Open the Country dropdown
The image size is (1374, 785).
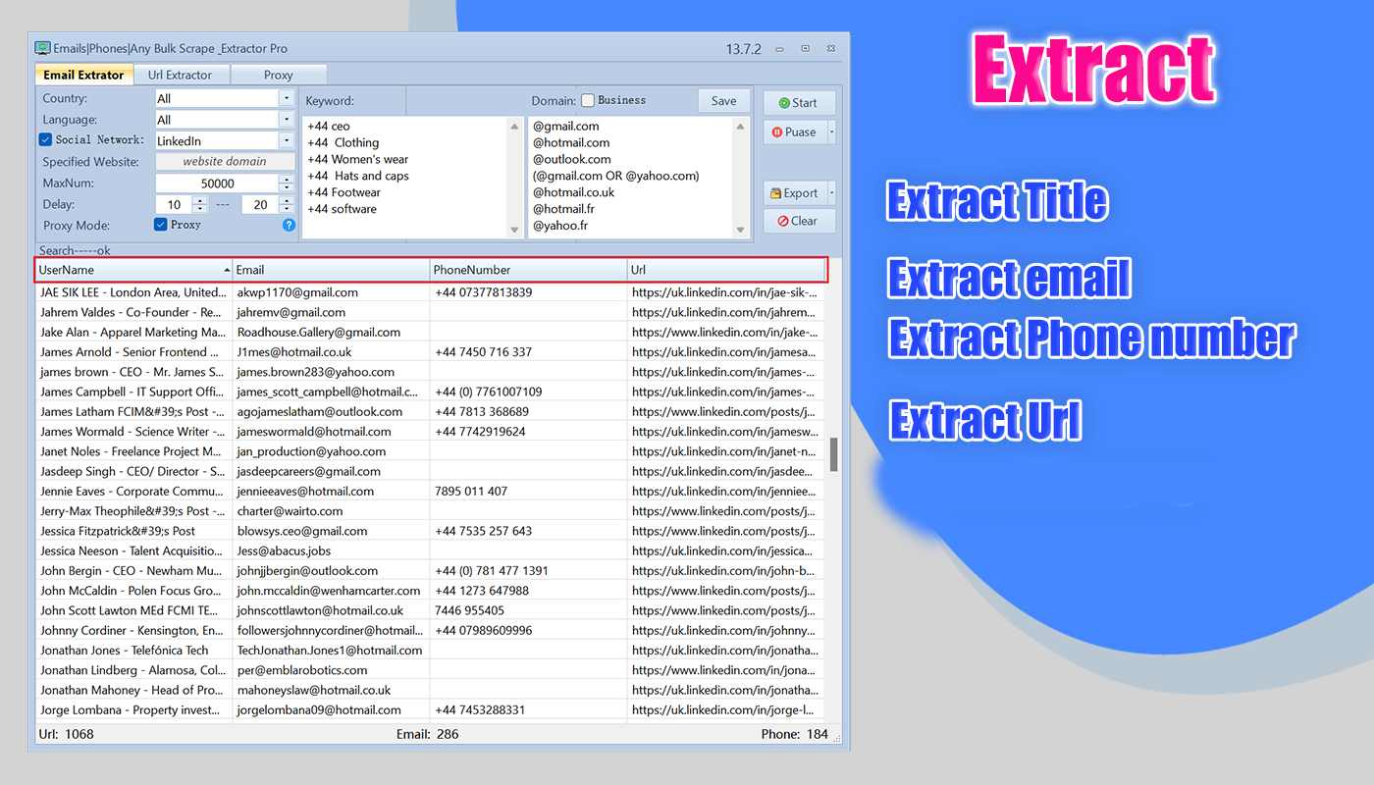(286, 98)
